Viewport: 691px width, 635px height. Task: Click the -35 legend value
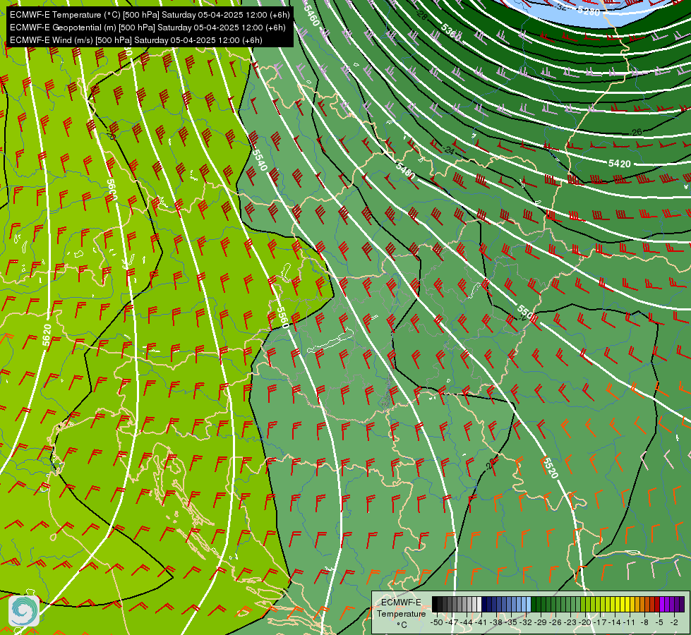point(511,622)
